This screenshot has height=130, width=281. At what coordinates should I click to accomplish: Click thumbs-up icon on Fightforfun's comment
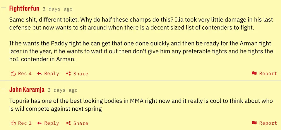pos(13,73)
